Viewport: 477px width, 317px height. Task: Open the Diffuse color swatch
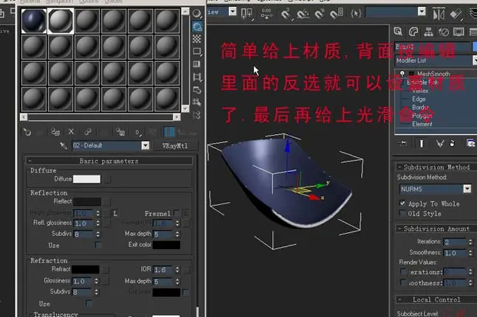tap(86, 179)
